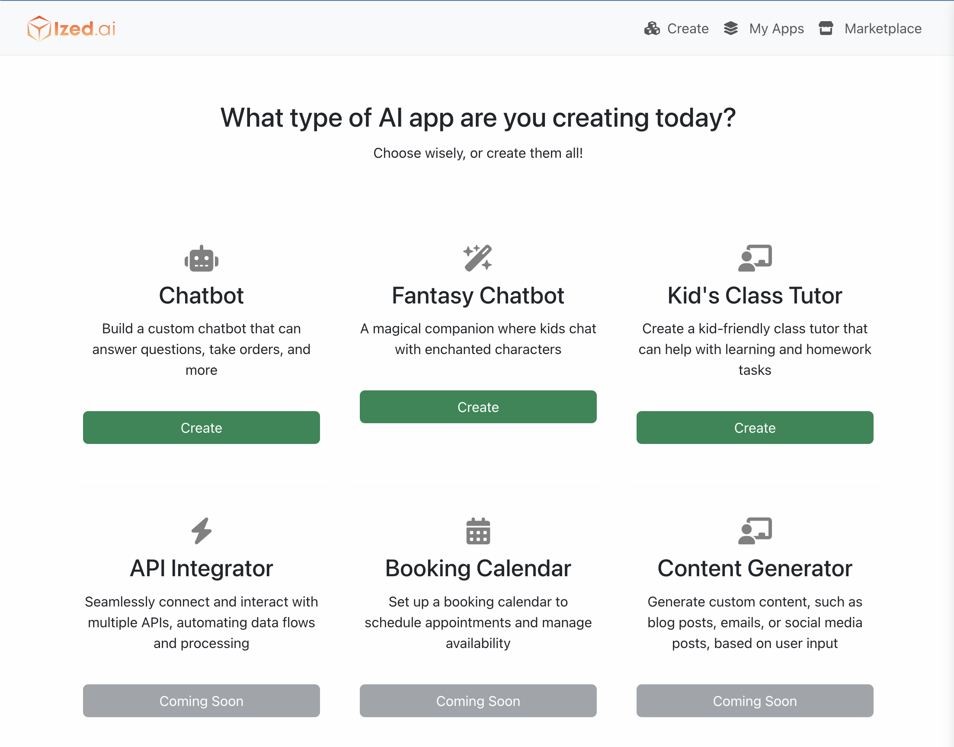954x747 pixels.
Task: Click the Create cubes icon in navbar
Action: 652,29
